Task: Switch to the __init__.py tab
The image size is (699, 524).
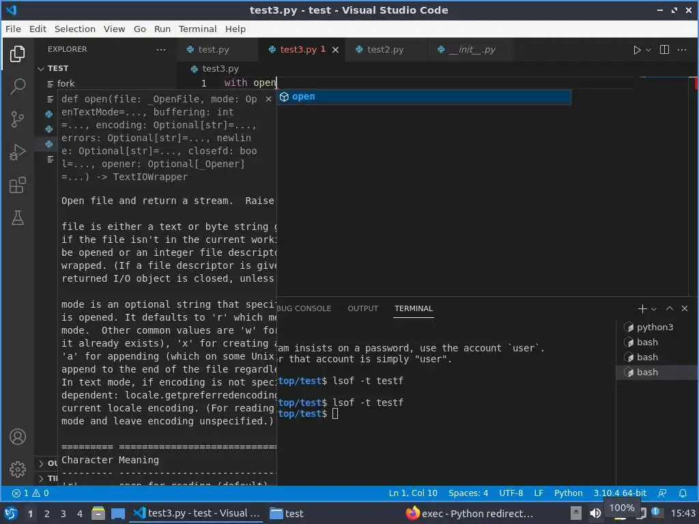Action: click(472, 49)
